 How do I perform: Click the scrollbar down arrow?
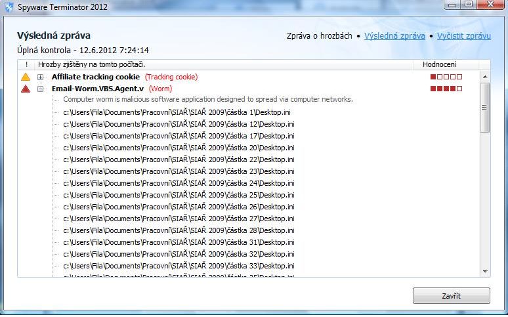click(x=485, y=271)
